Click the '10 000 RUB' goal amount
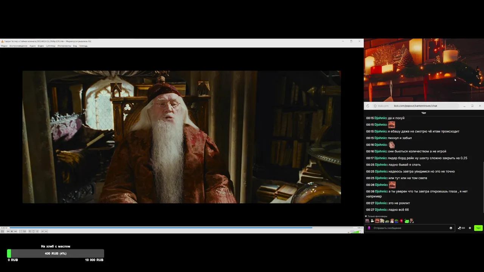The width and height of the screenshot is (484, 272). click(x=94, y=260)
